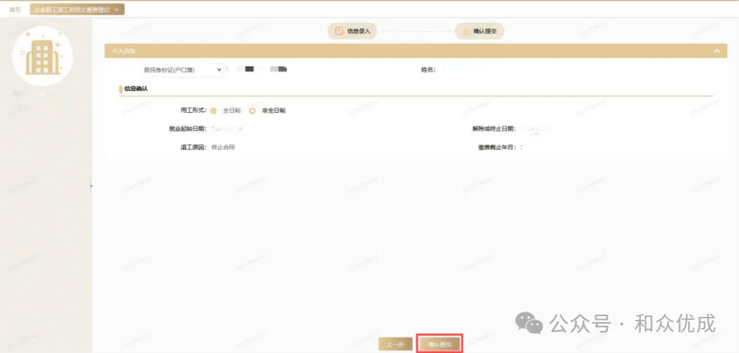Collapse the 个人信息 panel with chevron
The width and height of the screenshot is (739, 353).
pyautogui.click(x=717, y=51)
